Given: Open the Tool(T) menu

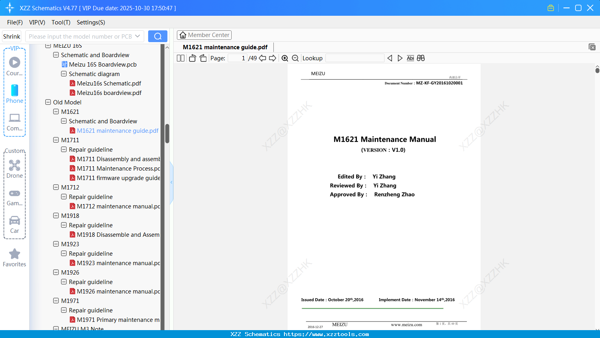Looking at the screenshot, I should [x=61, y=22].
